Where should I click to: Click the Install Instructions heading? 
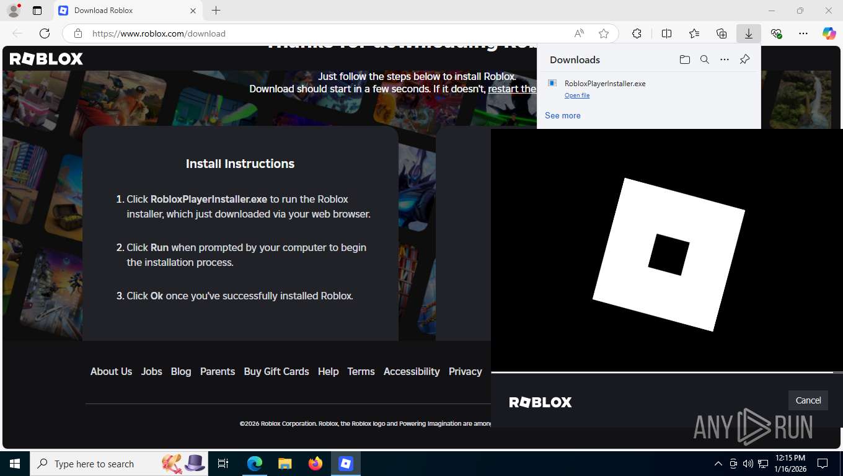pos(240,164)
